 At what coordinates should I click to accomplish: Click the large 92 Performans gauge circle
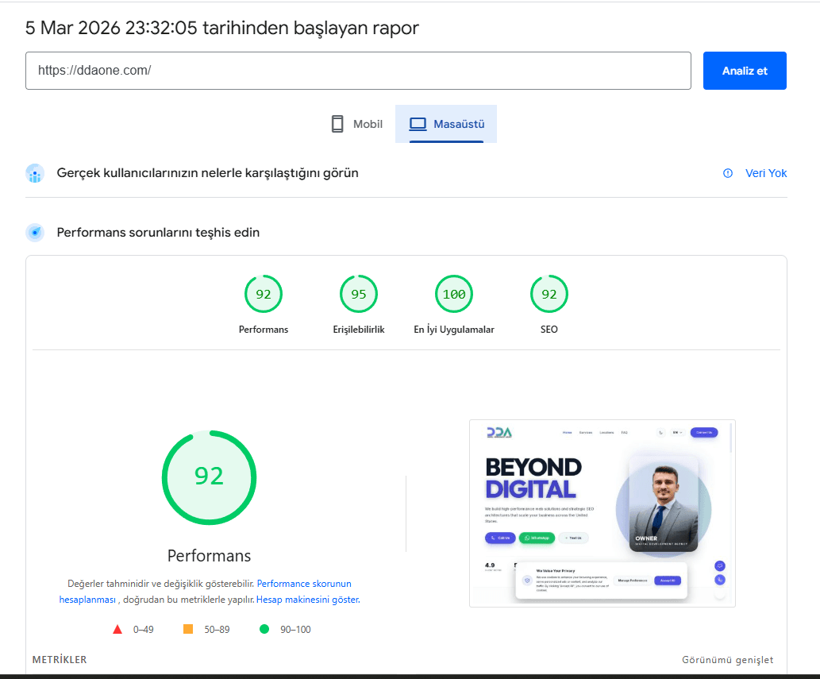pos(210,476)
